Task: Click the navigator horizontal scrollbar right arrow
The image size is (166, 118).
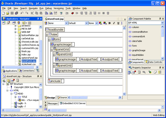Action: [x=37, y=67]
